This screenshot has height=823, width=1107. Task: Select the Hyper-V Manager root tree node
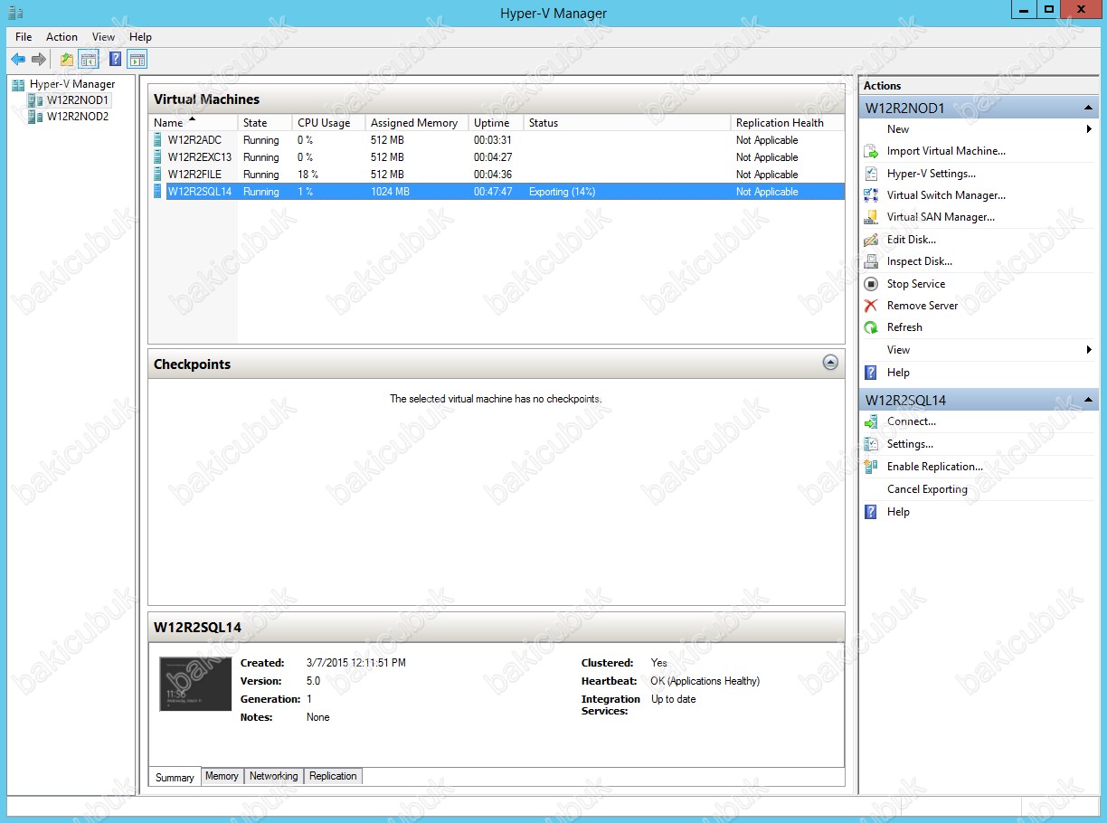(x=72, y=84)
